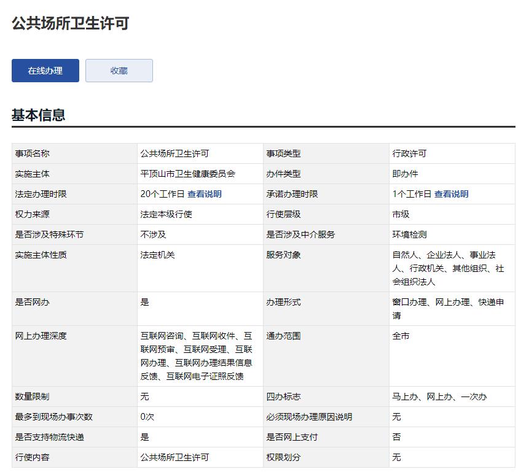The image size is (521, 472).
Task: Click the 是否网上支付 label
Action: (292, 437)
